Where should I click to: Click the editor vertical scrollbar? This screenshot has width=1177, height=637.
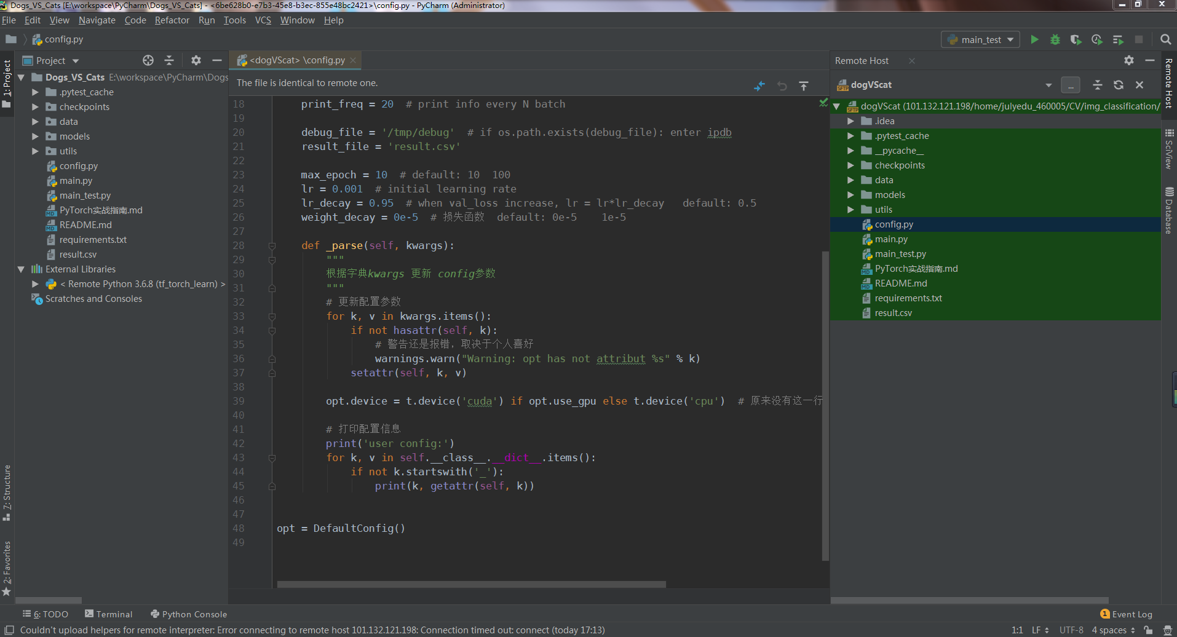tap(825, 406)
